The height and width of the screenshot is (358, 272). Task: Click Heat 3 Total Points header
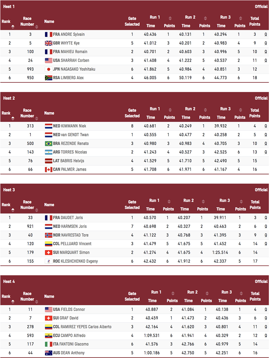tap(255, 205)
